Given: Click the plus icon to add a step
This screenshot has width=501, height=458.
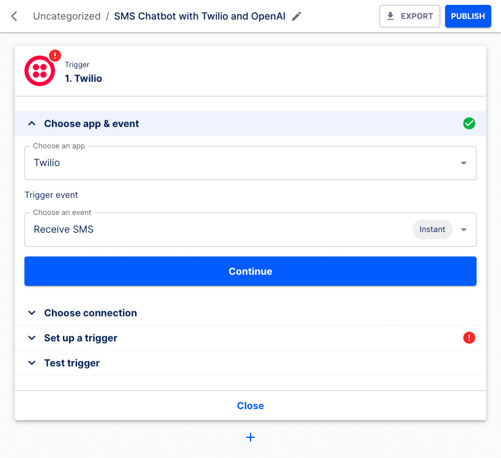Looking at the screenshot, I should coord(250,437).
